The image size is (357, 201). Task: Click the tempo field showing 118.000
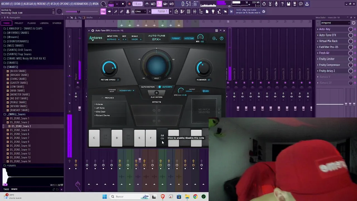(137, 4)
